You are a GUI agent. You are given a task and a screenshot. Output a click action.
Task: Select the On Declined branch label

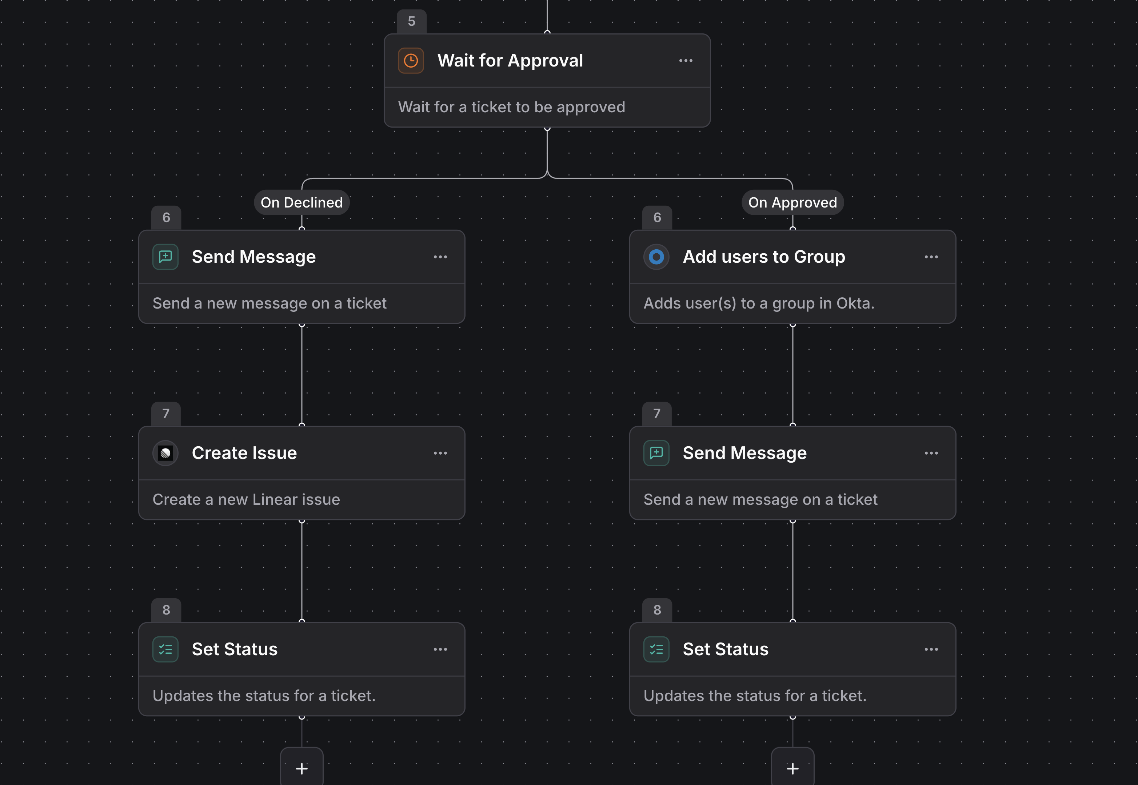pyautogui.click(x=302, y=202)
